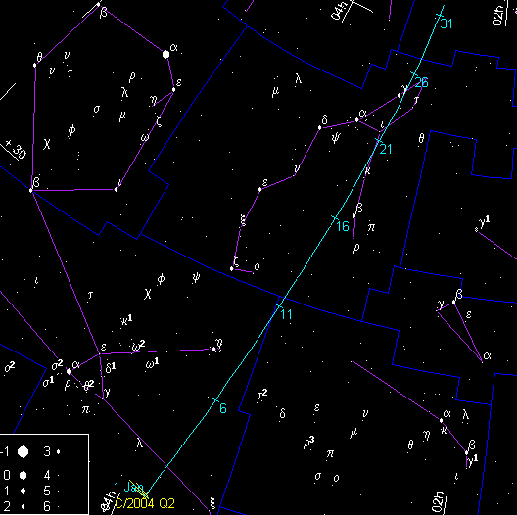The width and height of the screenshot is (517, 515).
Task: Click the +30 declination label
Action: pos(17,150)
